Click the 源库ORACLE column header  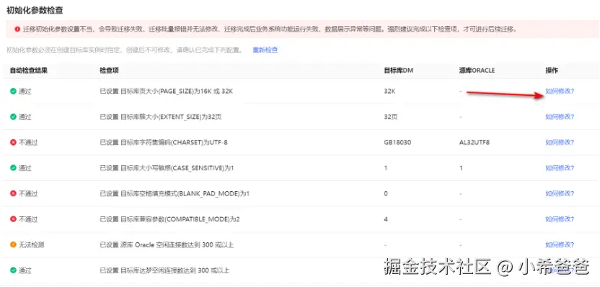[x=477, y=71]
